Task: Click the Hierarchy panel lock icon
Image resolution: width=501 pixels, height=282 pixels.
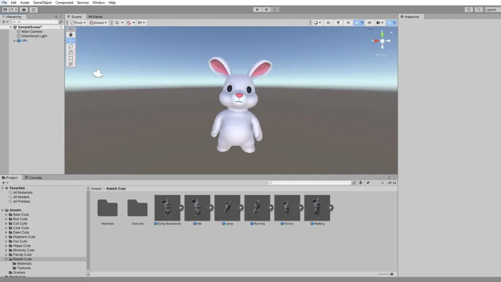Action: pyautogui.click(x=56, y=17)
